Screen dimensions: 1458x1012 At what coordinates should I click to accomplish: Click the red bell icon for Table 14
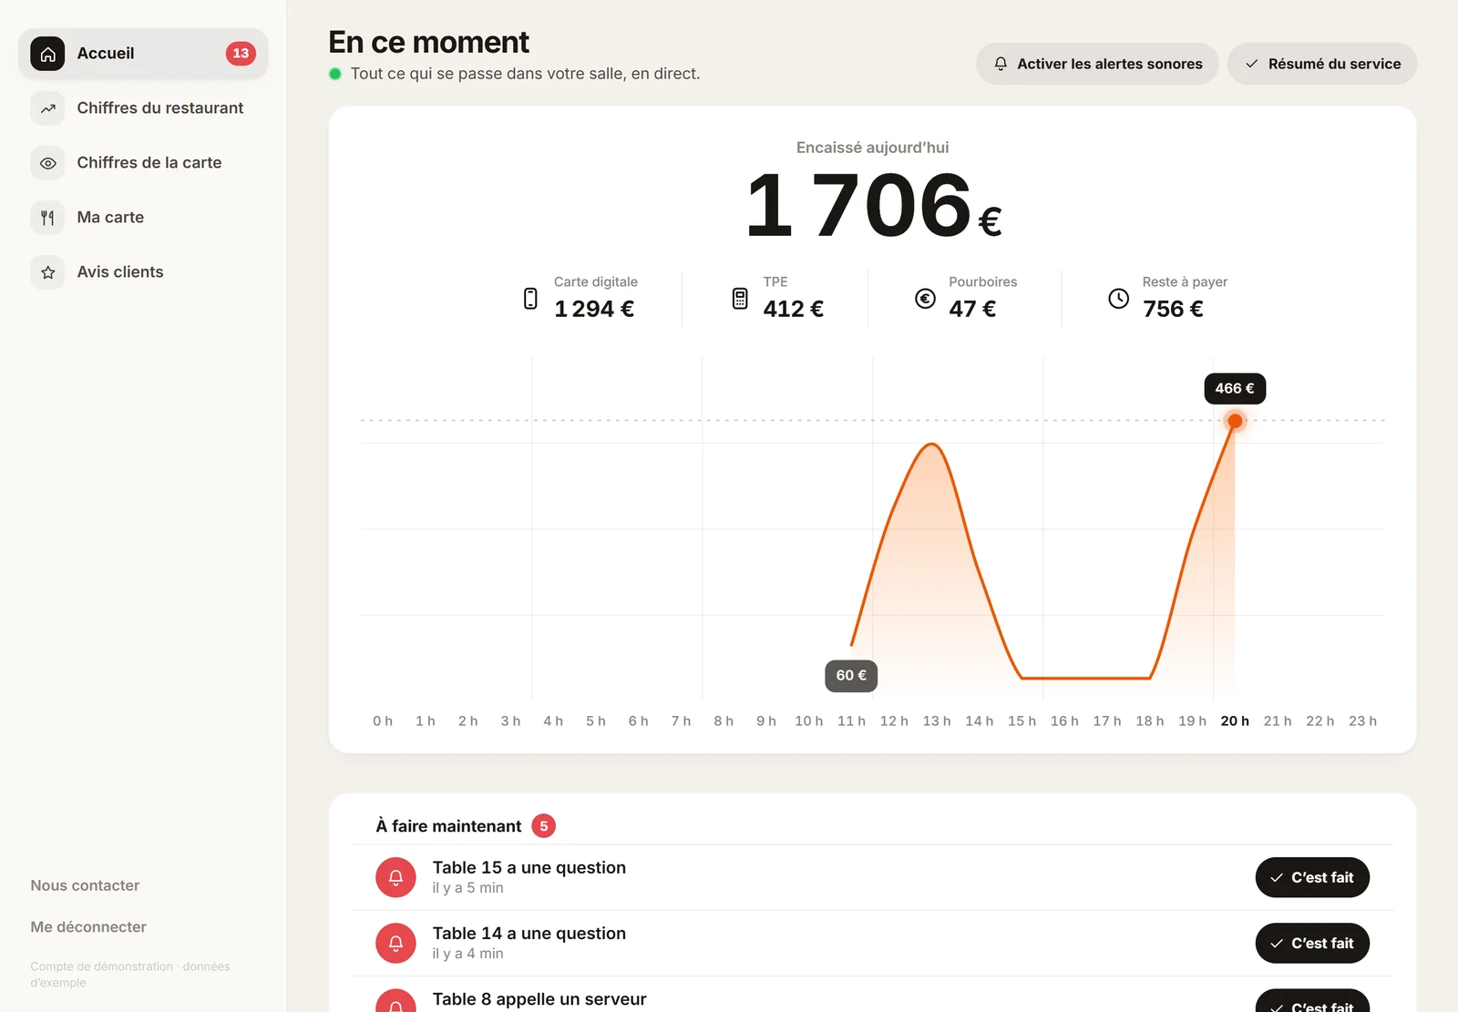tap(395, 943)
